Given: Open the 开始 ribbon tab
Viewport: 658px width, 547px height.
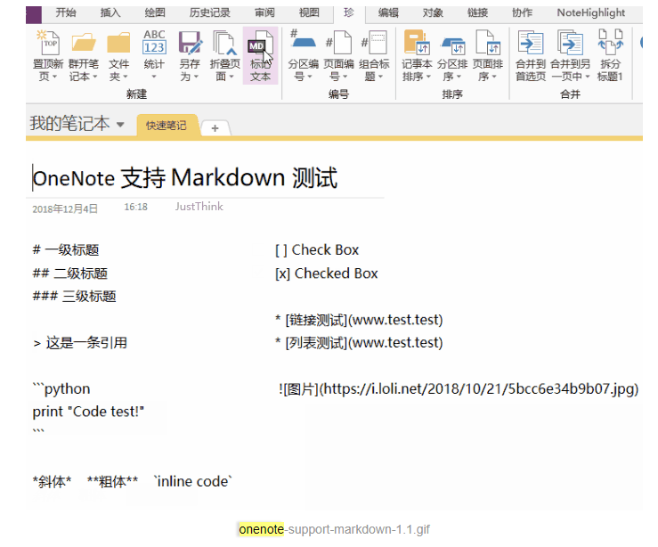Looking at the screenshot, I should (x=66, y=12).
